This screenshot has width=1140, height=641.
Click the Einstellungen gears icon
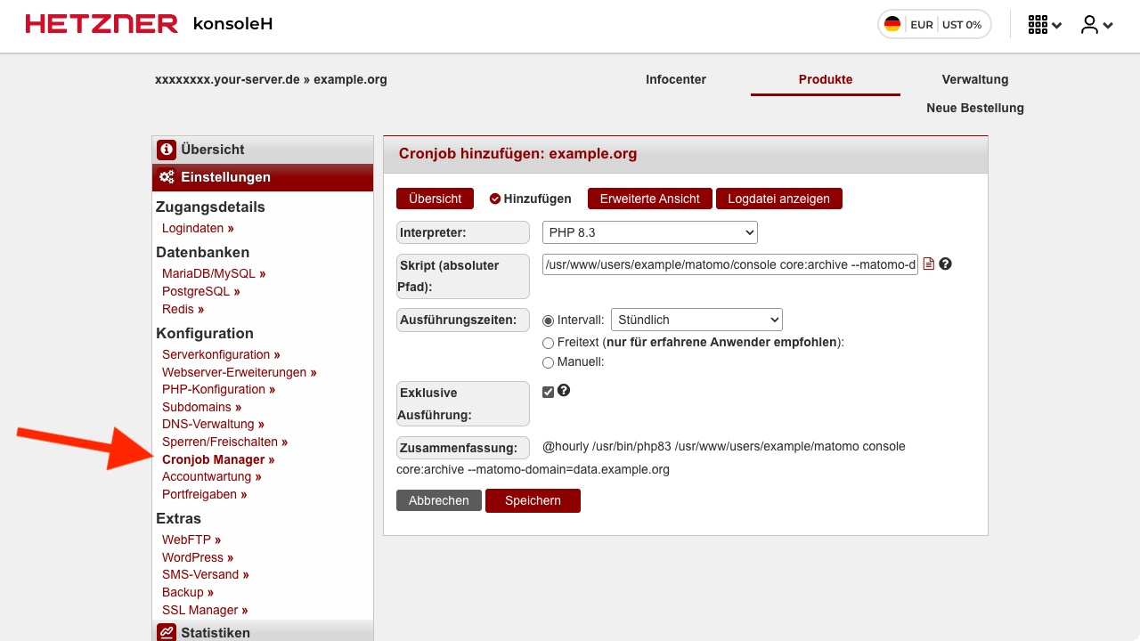point(167,177)
